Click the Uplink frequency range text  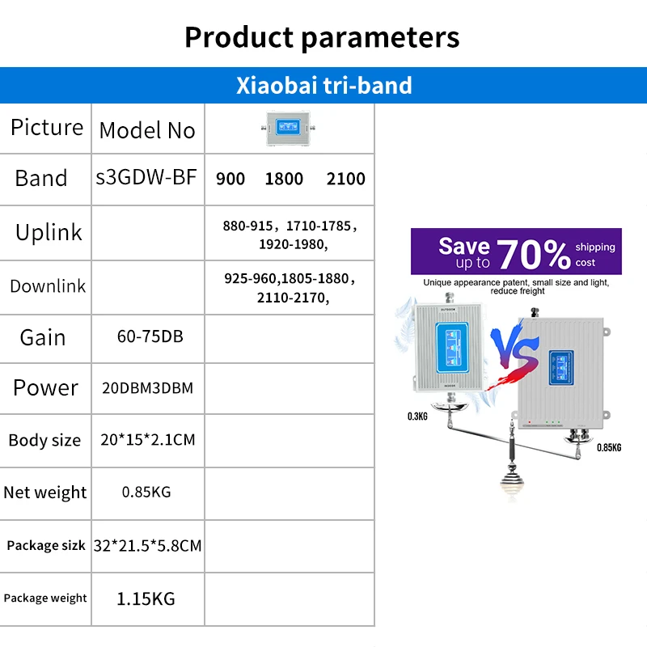289,235
